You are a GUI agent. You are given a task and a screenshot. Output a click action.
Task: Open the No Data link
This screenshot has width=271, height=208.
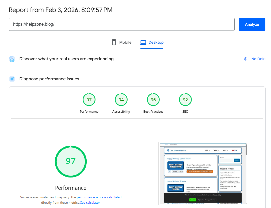coord(258,59)
